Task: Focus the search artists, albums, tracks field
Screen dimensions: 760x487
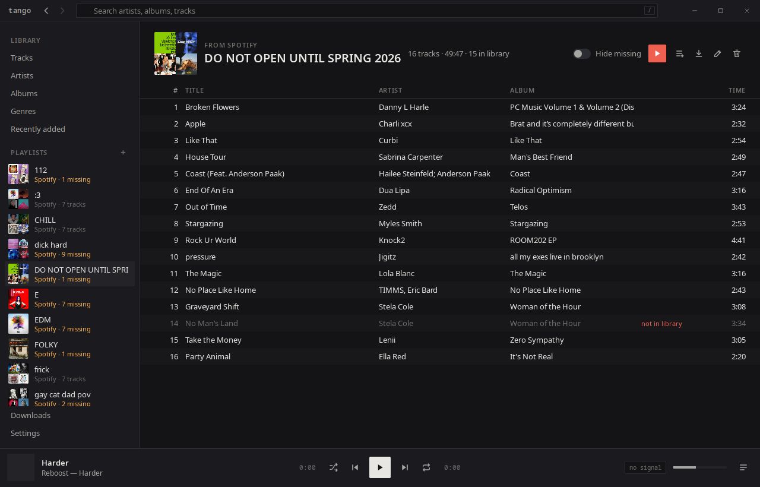Action: 367,11
